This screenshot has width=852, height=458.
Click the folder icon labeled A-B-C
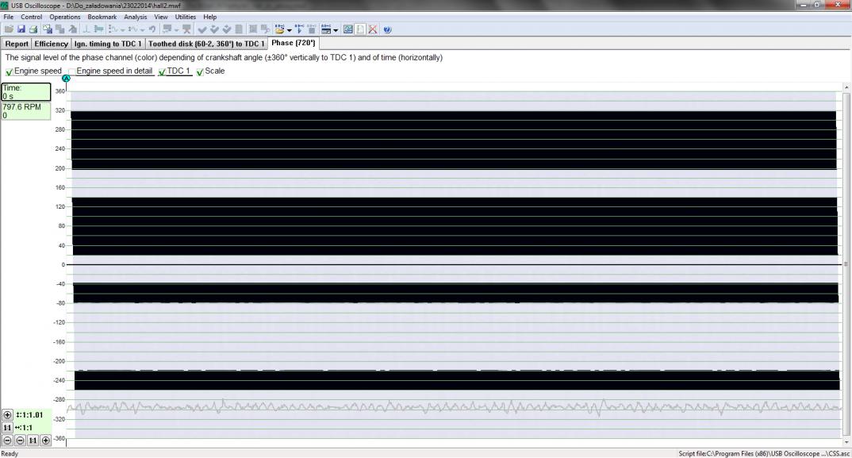279,29
